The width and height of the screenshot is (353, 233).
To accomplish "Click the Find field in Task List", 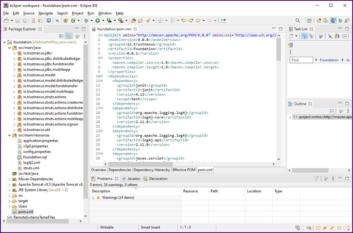I will pos(301,60).
